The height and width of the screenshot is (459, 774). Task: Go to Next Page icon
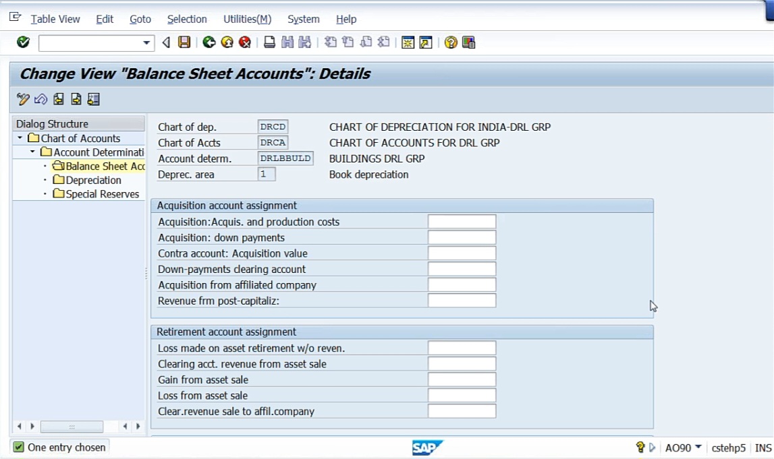(366, 42)
